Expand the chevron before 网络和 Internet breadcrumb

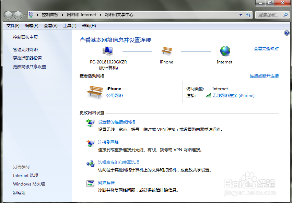coord(63,15)
